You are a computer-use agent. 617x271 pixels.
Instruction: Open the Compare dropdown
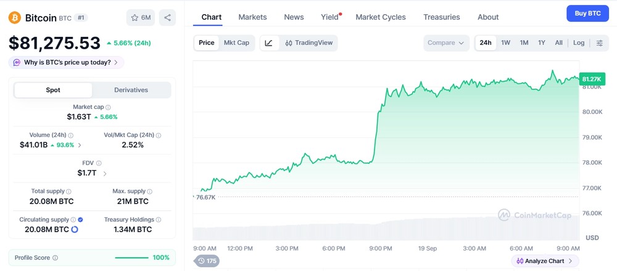pos(446,43)
